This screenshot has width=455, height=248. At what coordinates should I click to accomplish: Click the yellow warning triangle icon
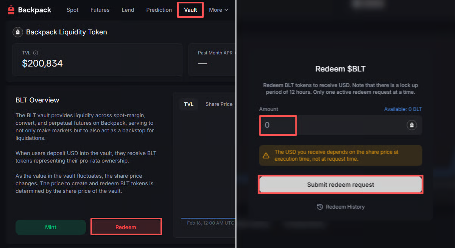point(266,155)
